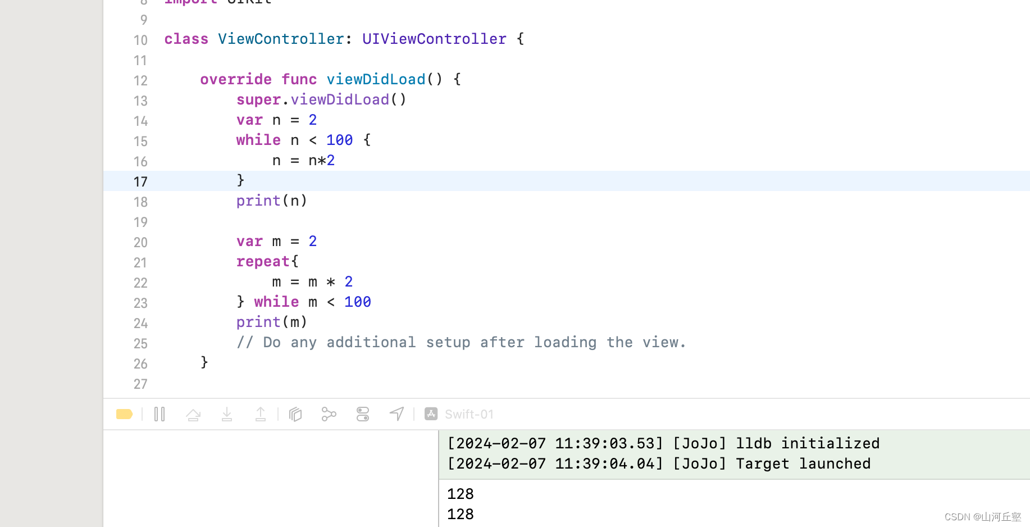Open the Debug View Hierarchy icon
1030x527 pixels.
coord(295,415)
